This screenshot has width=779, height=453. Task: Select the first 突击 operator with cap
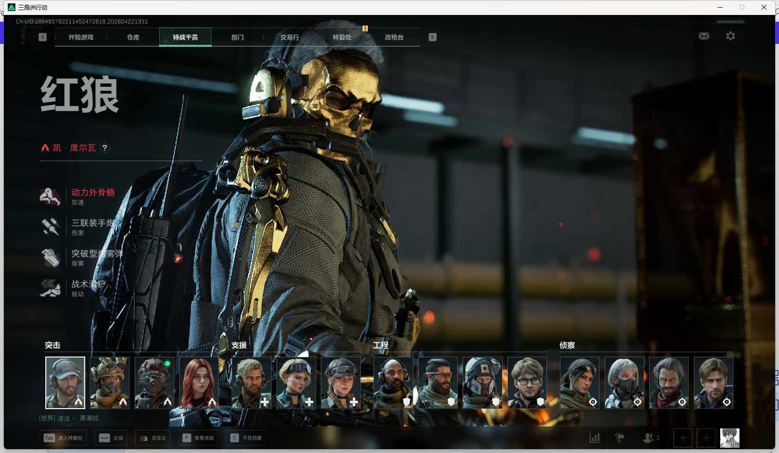coord(65,383)
